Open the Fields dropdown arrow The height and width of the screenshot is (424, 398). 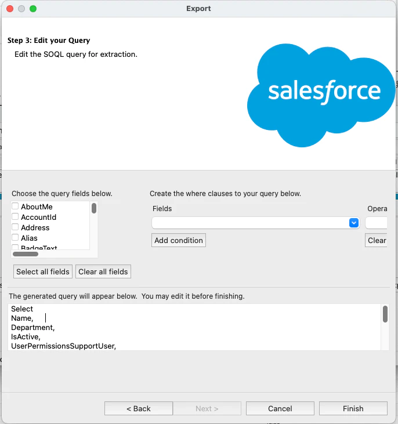tap(354, 223)
